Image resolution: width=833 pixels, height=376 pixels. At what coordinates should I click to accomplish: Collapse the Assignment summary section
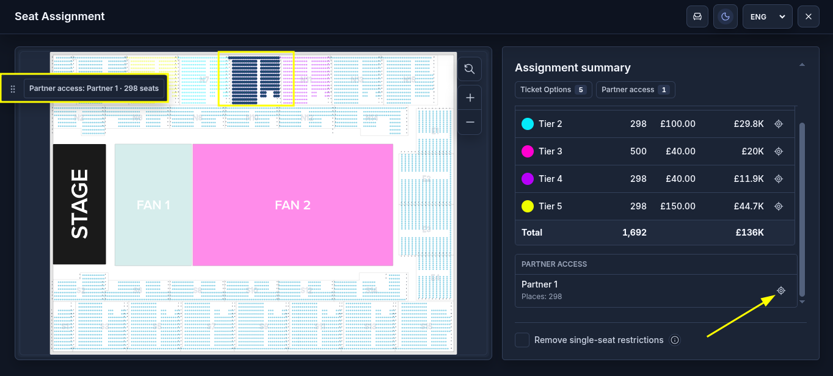click(802, 65)
